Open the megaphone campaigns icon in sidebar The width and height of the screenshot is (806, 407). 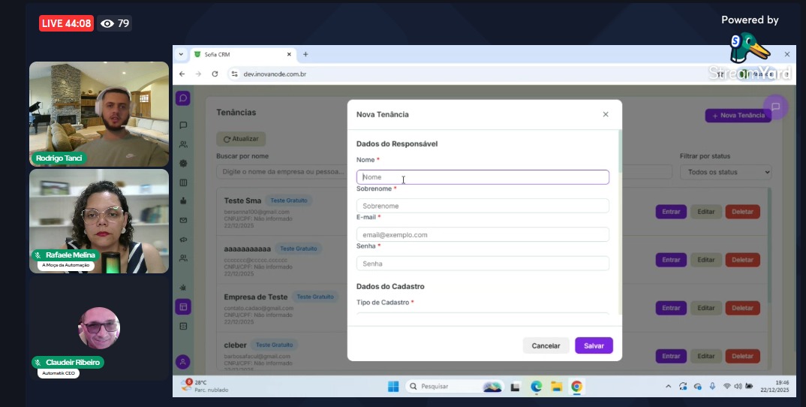(183, 240)
